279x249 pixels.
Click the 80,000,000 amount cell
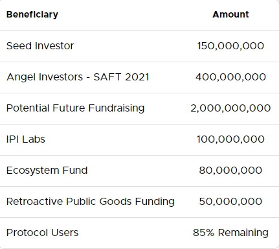tap(230, 171)
